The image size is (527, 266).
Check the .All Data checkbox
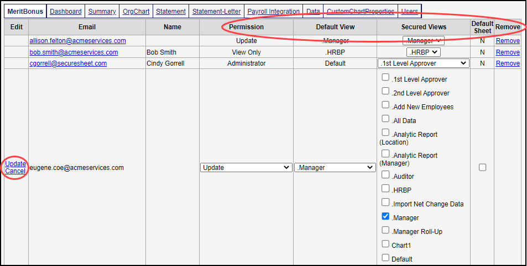(x=385, y=119)
